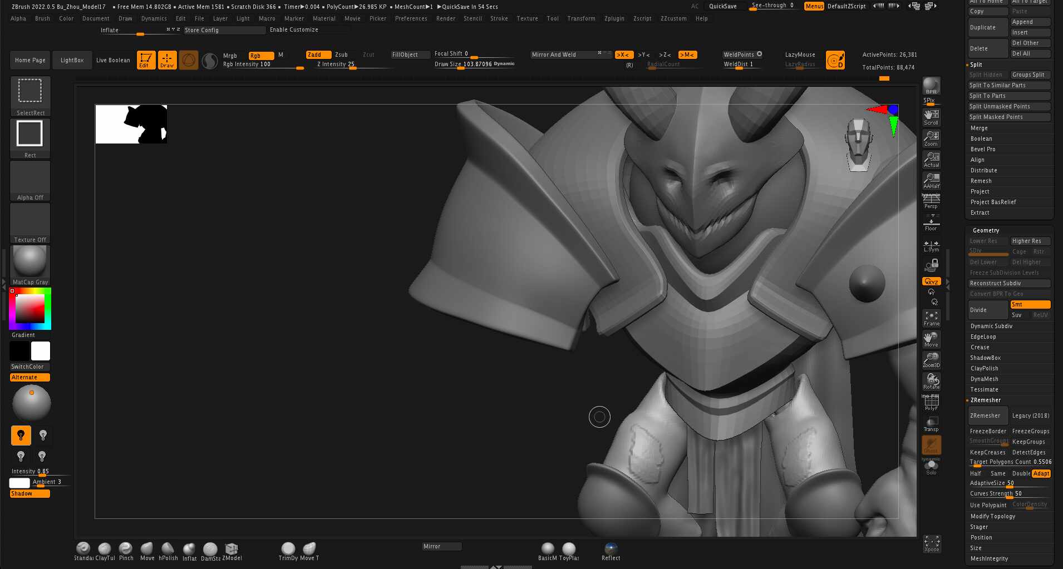Expand the Extract section
This screenshot has height=569, width=1063.
pyautogui.click(x=980, y=212)
